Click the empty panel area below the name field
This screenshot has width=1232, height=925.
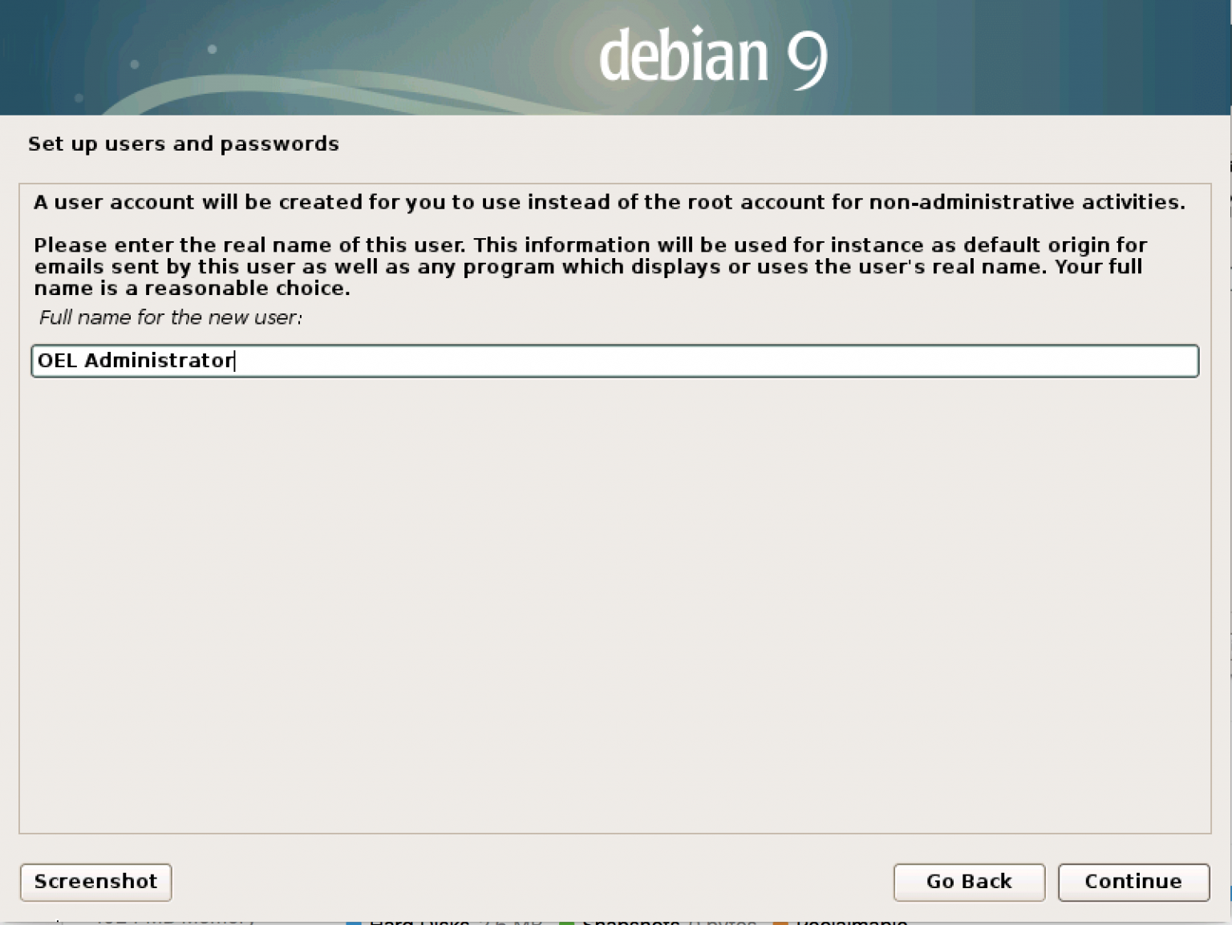point(614,601)
